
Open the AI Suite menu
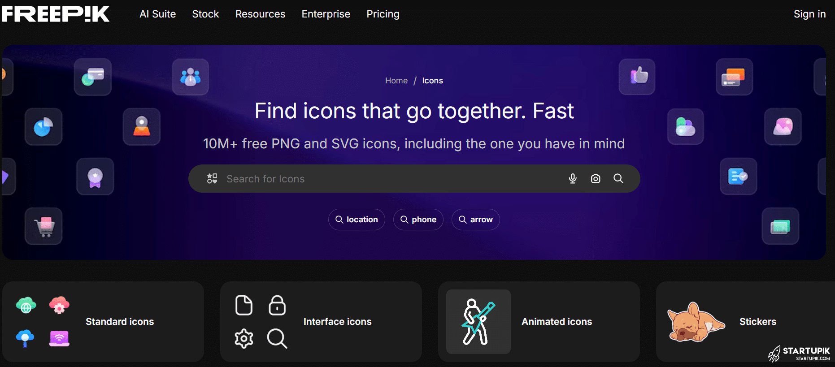pos(157,14)
